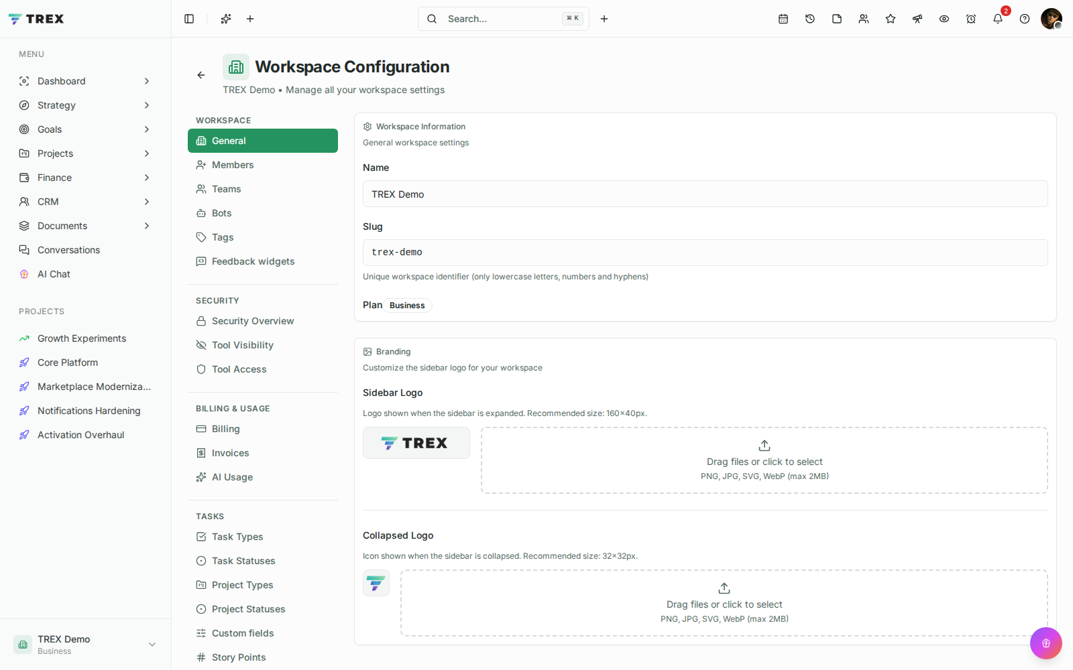Click the eye watch icon
1073x670 pixels.
pyautogui.click(x=944, y=19)
